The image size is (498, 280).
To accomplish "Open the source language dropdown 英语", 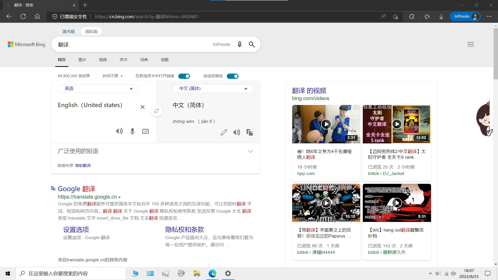I will point(98,89).
